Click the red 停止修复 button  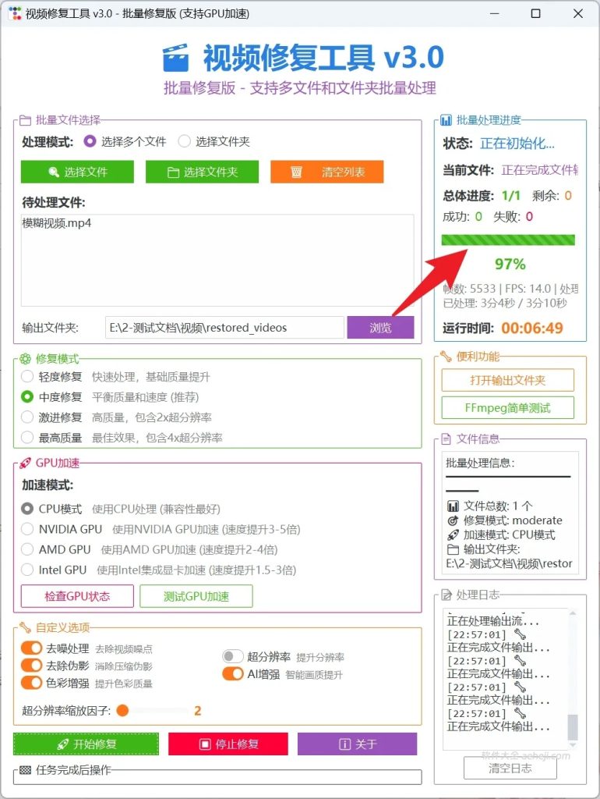coord(228,744)
